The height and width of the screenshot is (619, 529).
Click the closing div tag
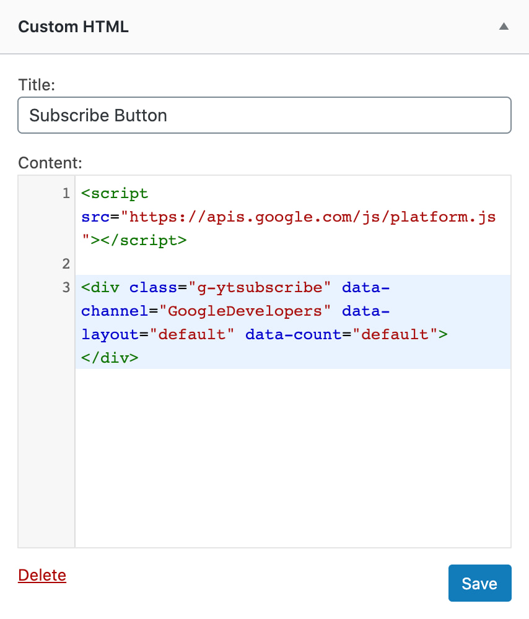point(110,358)
